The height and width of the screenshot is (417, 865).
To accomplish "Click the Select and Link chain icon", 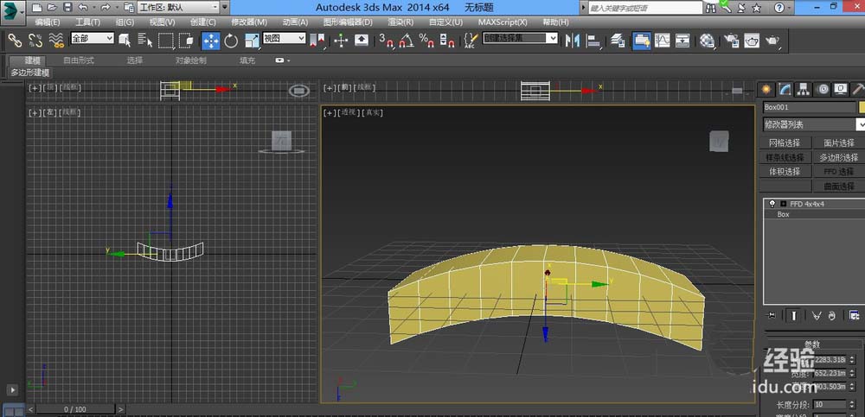I will pos(15,41).
